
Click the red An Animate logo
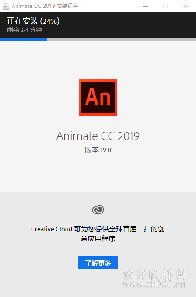pyautogui.click(x=98, y=98)
